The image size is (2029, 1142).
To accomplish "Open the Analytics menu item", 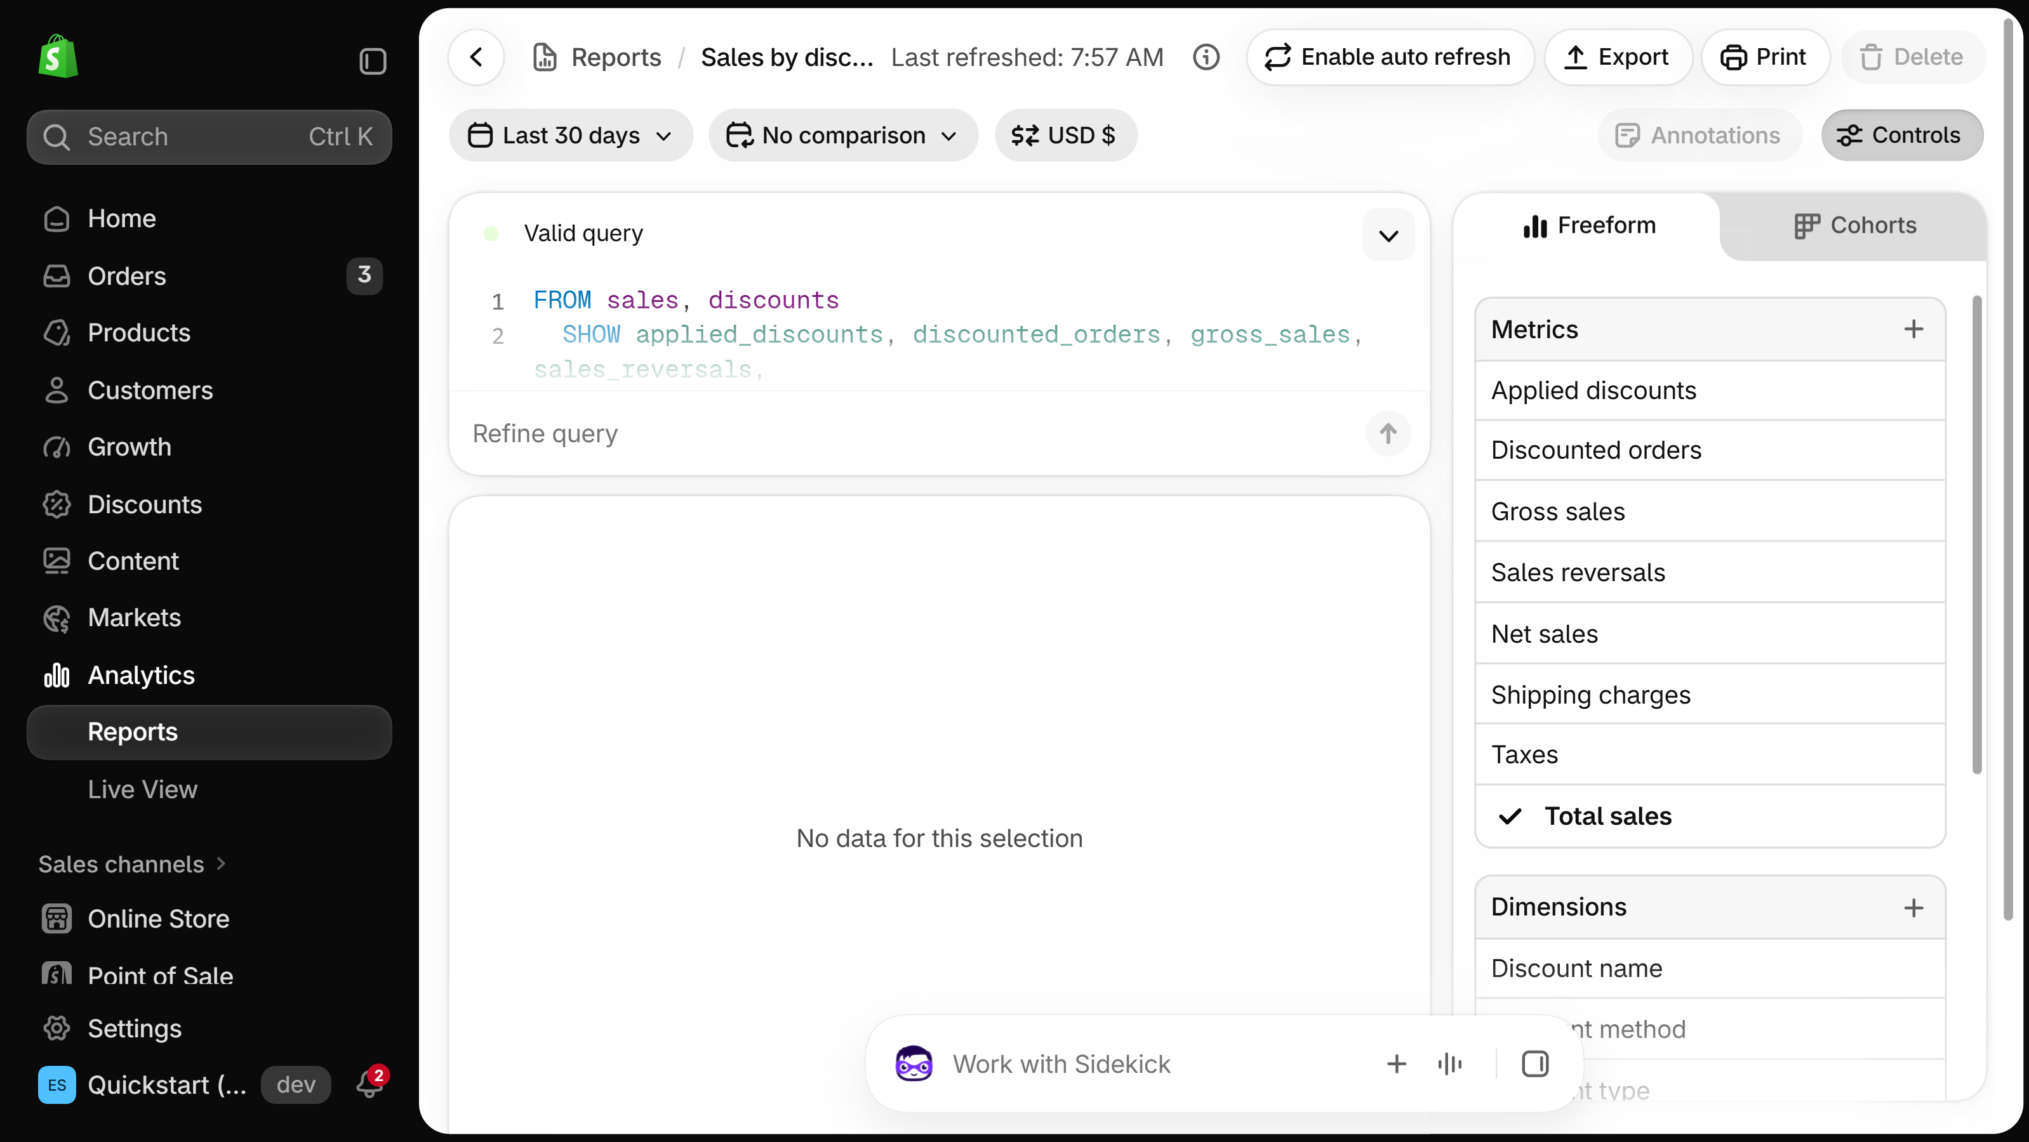I will [141, 674].
